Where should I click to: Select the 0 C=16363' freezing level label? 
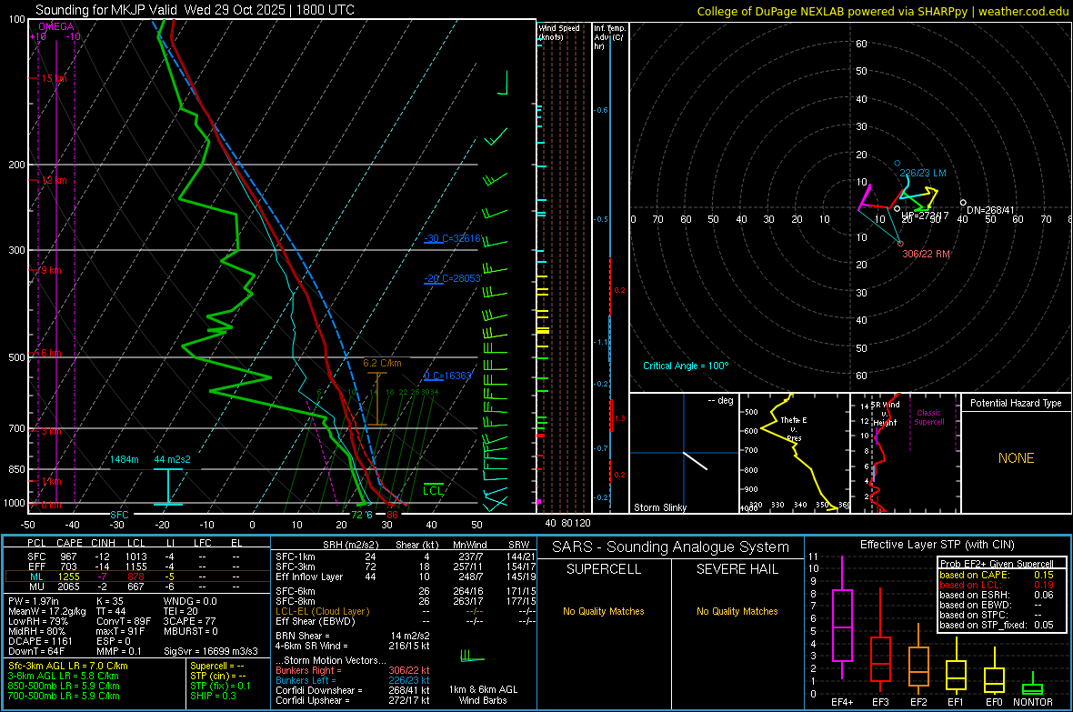pos(448,376)
